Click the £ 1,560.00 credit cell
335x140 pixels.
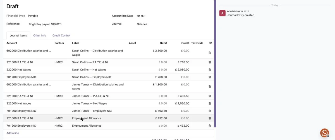coord(182,104)
